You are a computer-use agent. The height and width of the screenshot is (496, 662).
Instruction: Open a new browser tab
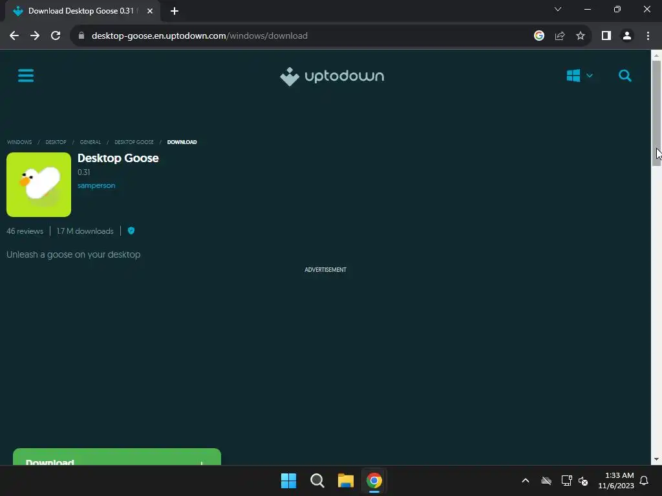click(x=175, y=11)
